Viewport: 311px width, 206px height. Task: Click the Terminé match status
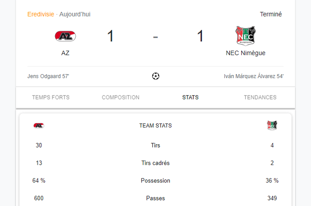pyautogui.click(x=271, y=14)
